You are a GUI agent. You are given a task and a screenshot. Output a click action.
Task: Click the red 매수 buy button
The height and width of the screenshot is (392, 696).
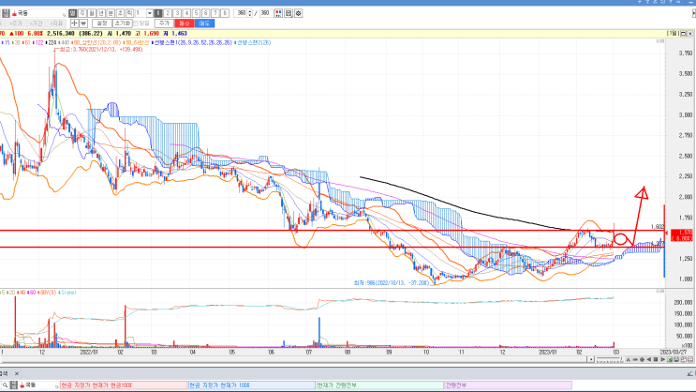185,23
